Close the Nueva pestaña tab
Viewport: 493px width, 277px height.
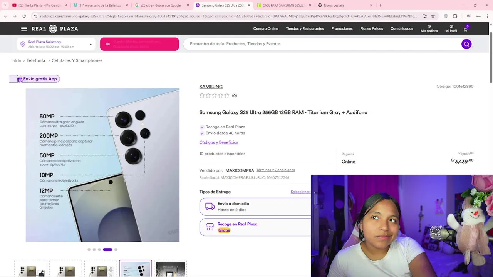pos(371,5)
